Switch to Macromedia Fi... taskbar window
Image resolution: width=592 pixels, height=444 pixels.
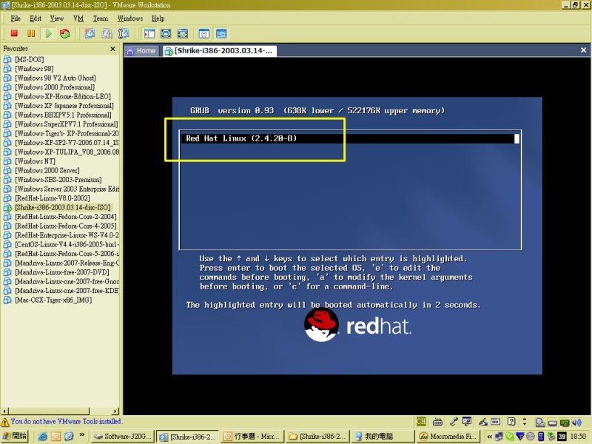[x=447, y=437]
